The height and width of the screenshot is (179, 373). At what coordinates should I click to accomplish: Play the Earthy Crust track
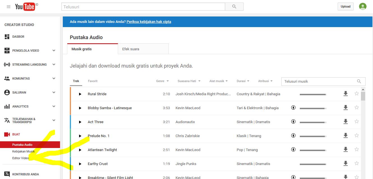(x=80, y=164)
